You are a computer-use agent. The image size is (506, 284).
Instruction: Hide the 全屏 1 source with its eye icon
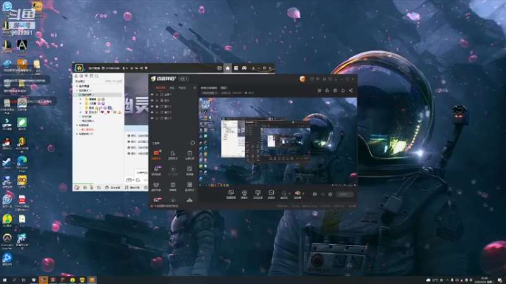(152, 94)
